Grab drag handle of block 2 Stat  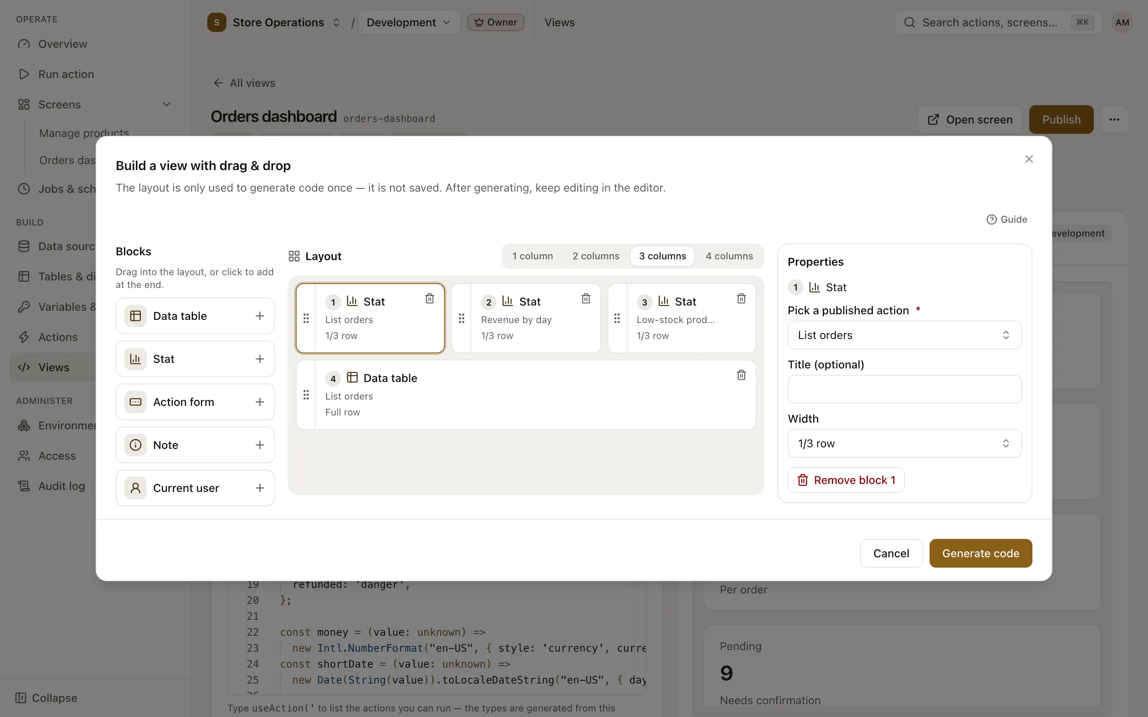click(462, 318)
